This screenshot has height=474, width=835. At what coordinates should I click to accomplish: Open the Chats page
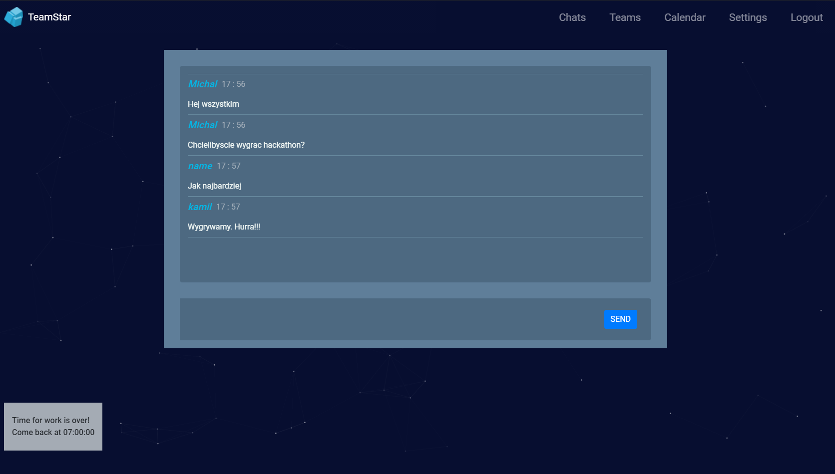572,17
